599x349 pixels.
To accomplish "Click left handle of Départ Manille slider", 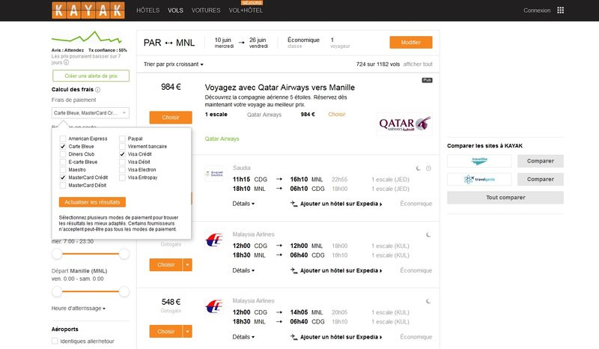I will (57, 291).
